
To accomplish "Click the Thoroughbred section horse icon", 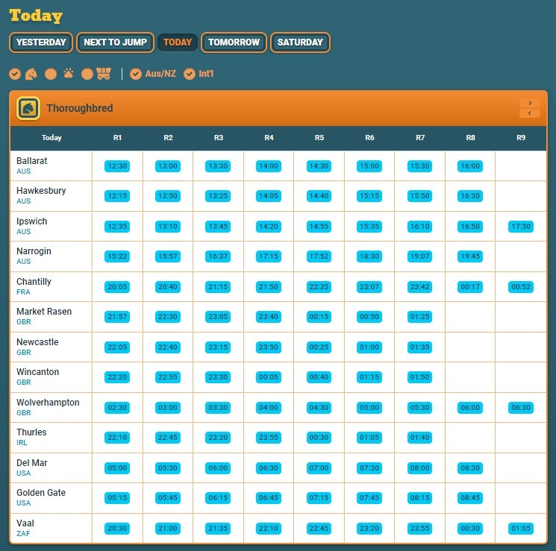I will point(28,108).
